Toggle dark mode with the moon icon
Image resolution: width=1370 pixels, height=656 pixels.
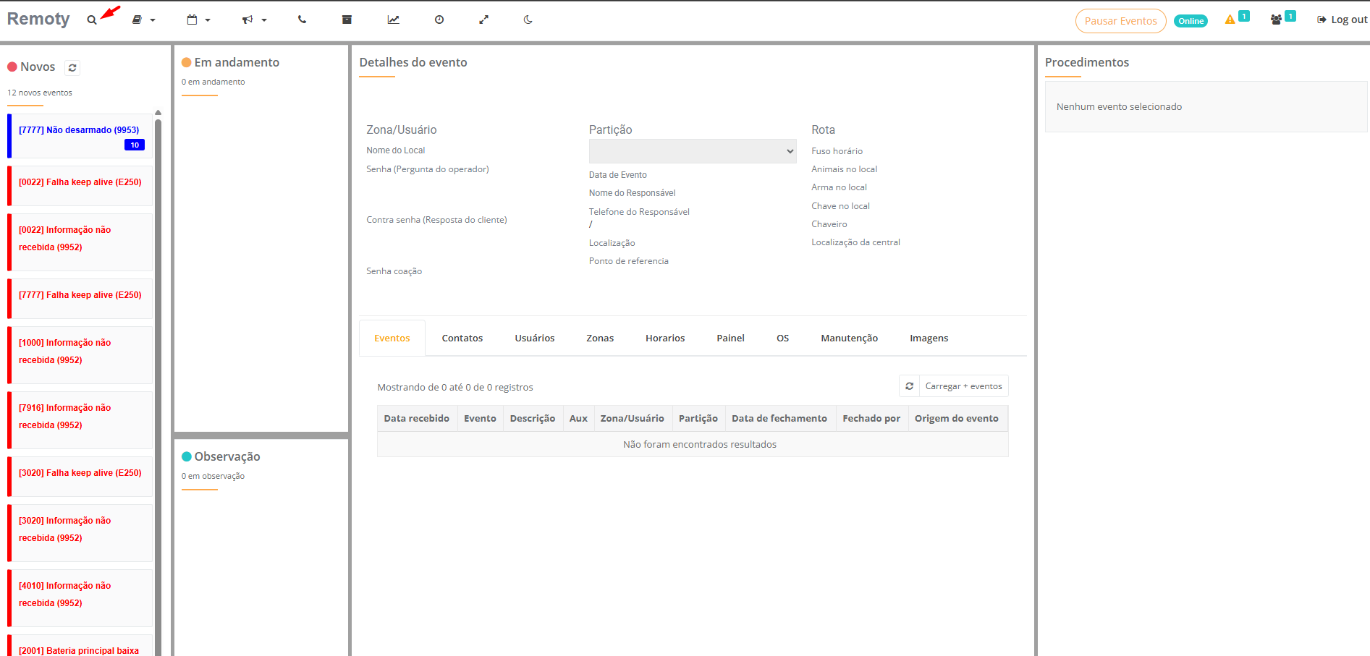point(528,20)
